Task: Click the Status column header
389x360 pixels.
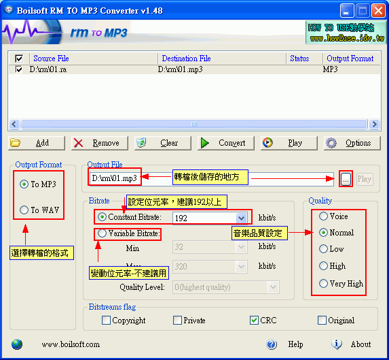Action: [x=299, y=59]
